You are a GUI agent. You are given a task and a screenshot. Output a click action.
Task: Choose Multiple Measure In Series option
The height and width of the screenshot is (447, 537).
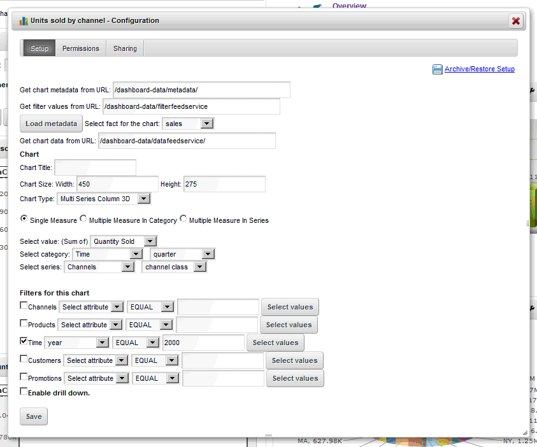183,219
